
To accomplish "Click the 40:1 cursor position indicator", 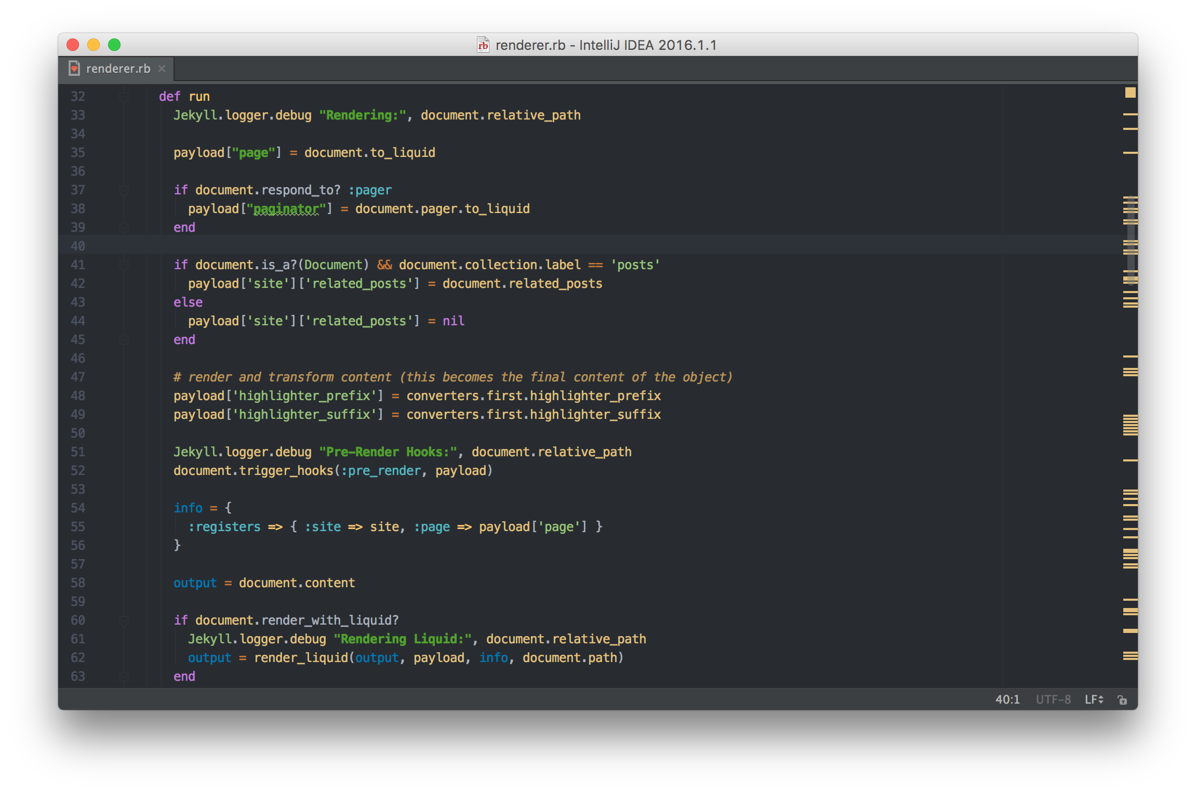I will 1007,699.
